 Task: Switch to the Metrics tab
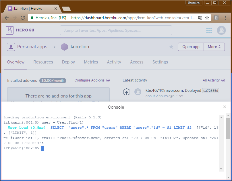pyautogui.click(x=91, y=62)
